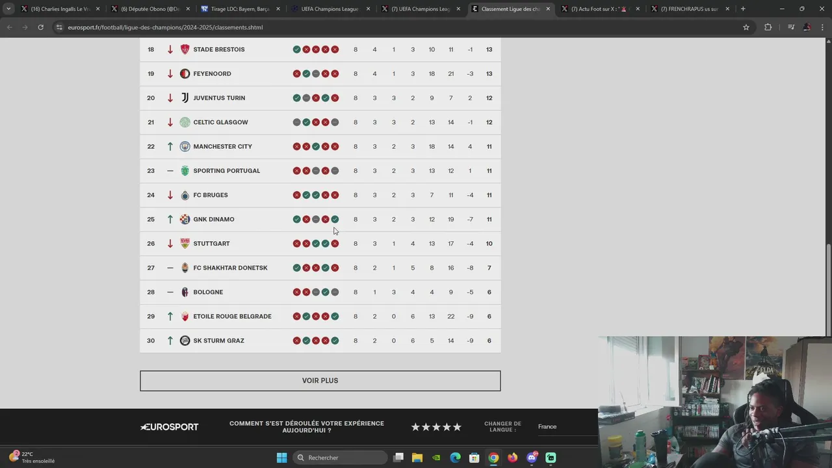Switch to the Députée Obono tab
Screen dimensions: 832x468
(149, 9)
